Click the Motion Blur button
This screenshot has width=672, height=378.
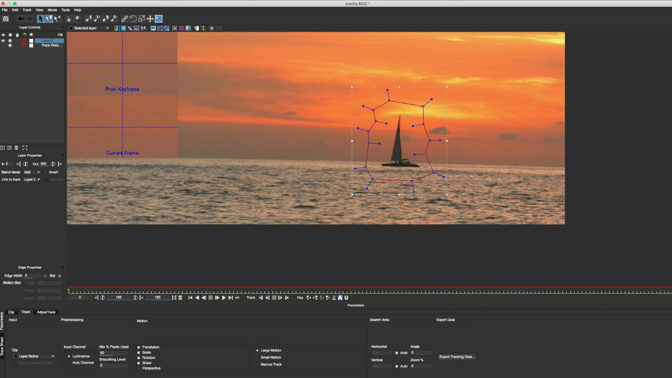tap(12, 283)
